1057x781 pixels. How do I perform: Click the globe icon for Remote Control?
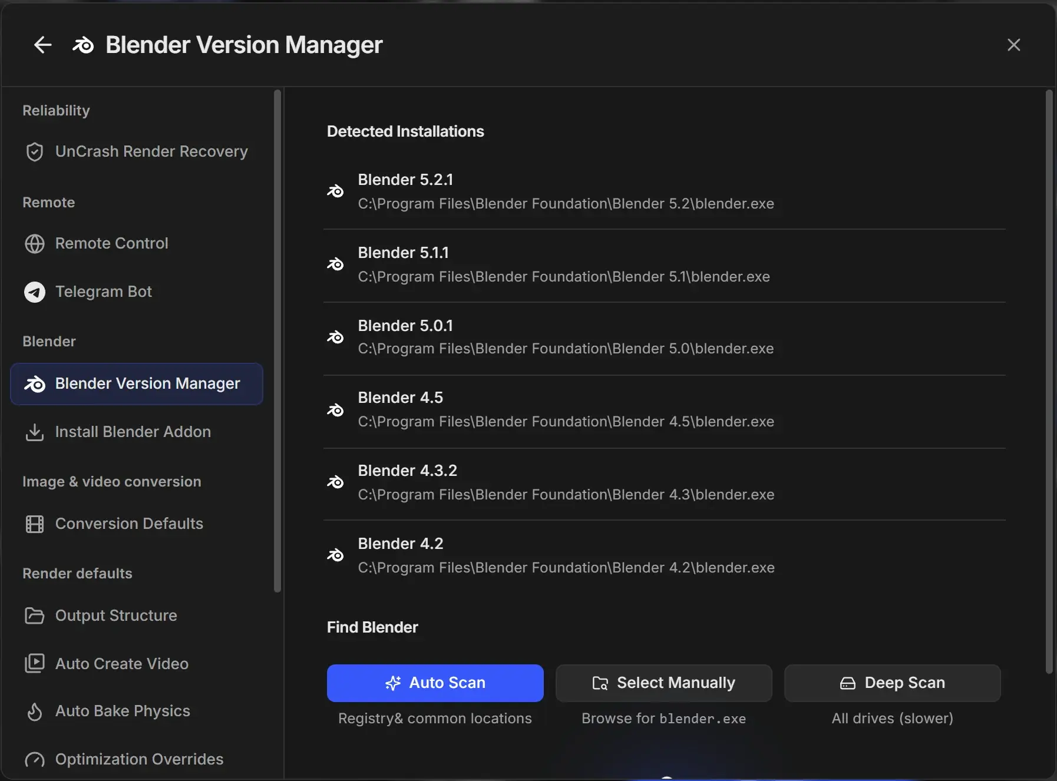pos(35,243)
